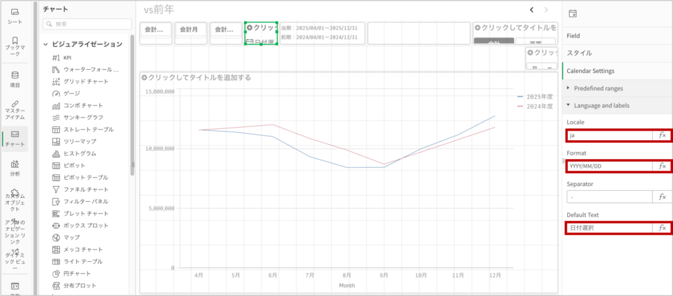Collapse the ビジュアライゼーション section
Image resolution: width=673 pixels, height=296 pixels.
pyautogui.click(x=45, y=44)
